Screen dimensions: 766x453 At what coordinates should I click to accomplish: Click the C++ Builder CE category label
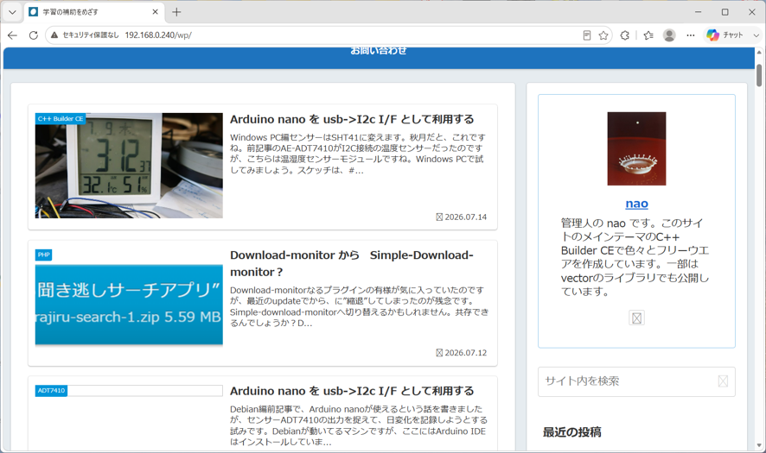(61, 118)
